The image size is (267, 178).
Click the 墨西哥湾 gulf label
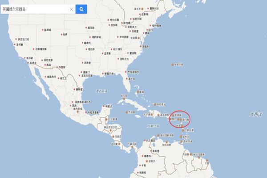pos(102,91)
